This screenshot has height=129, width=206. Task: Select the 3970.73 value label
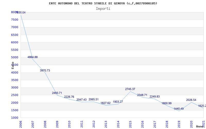(x=45, y=70)
